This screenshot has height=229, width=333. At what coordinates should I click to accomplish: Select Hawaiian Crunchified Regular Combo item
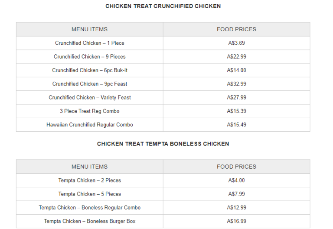(x=89, y=125)
